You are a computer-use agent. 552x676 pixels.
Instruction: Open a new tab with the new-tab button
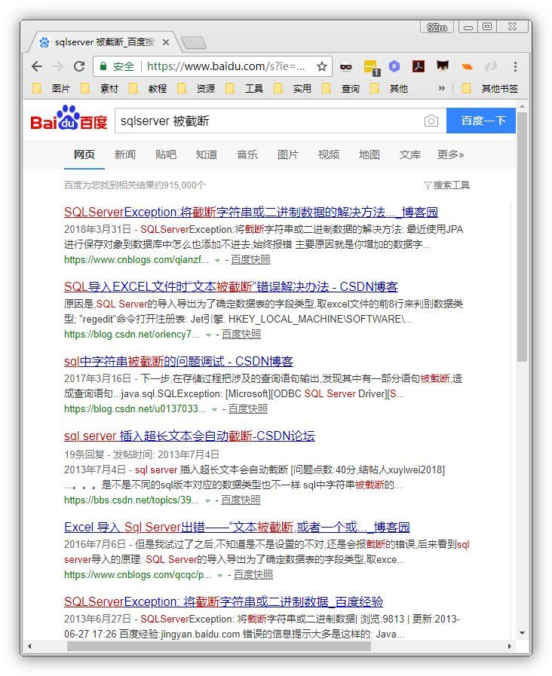click(194, 43)
